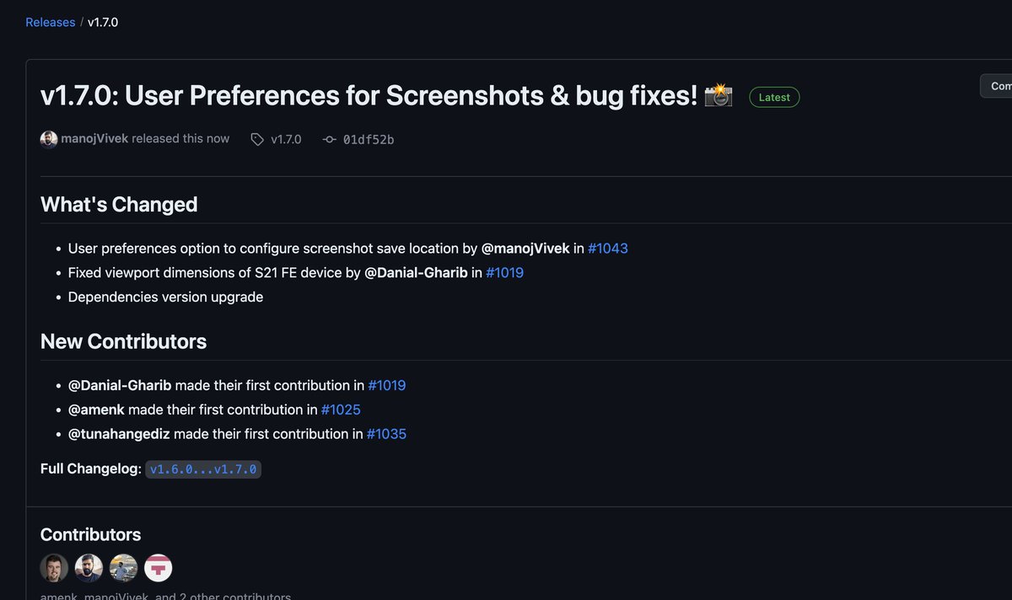Screen dimensions: 1012x600
Task: Click the 'Full Changelog:' label
Action: click(91, 469)
